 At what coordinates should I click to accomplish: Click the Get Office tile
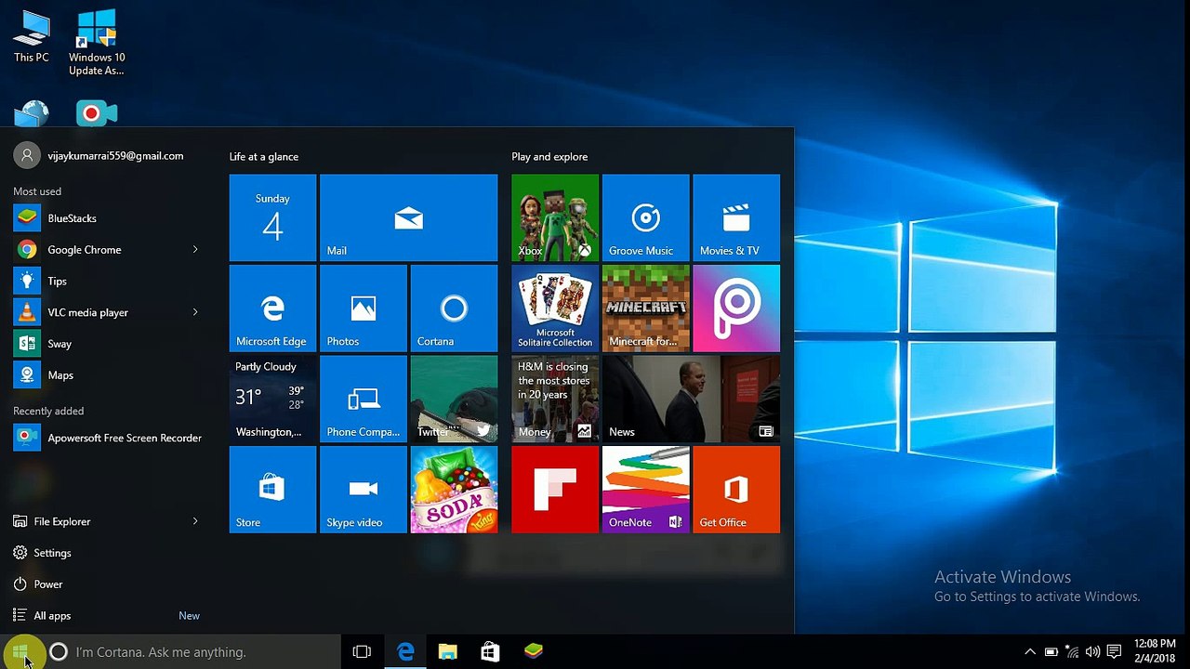point(736,490)
